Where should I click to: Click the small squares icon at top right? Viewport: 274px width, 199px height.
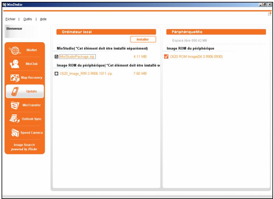[x=270, y=14]
